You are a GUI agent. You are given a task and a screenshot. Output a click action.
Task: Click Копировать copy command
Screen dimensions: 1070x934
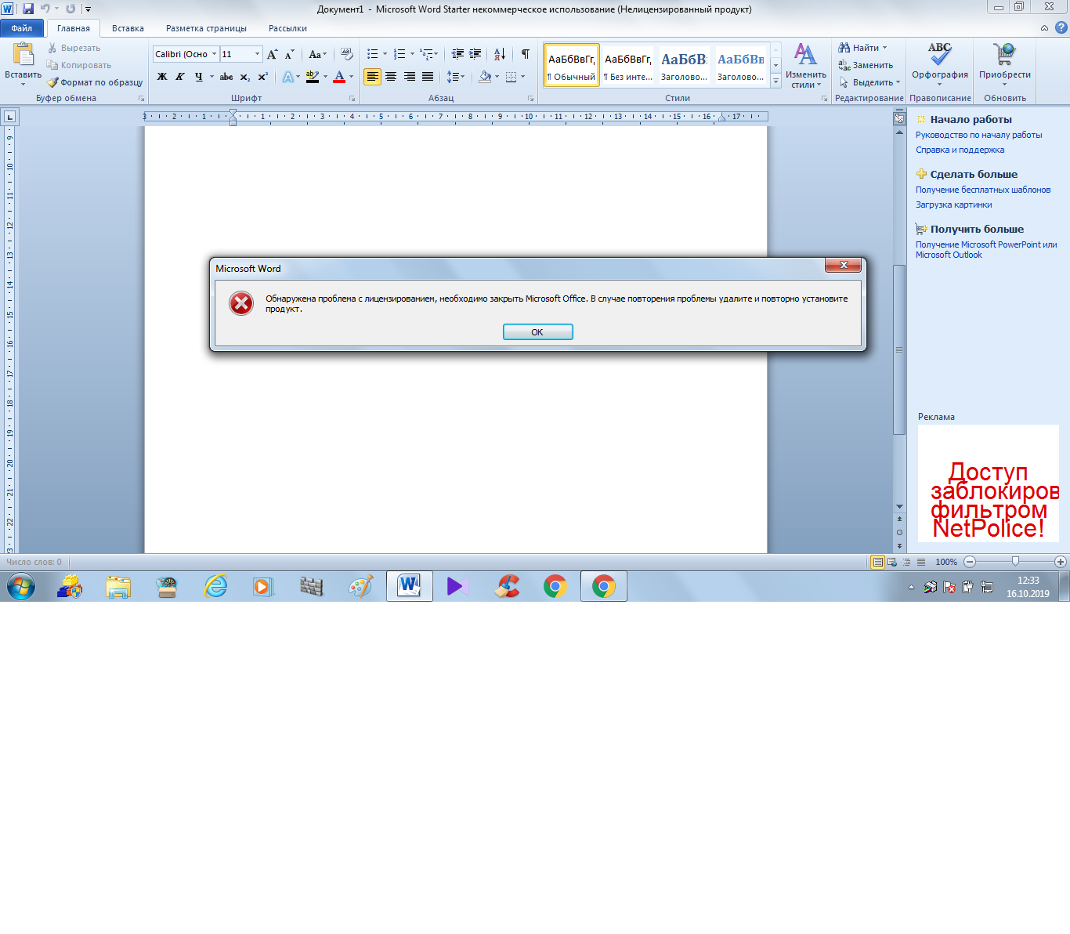(x=78, y=65)
